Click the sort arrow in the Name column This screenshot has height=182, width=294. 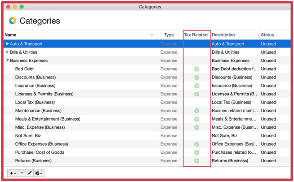(x=152, y=35)
